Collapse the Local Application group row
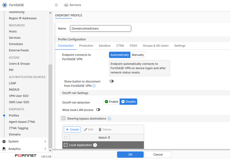230x159 pixels. point(66,145)
